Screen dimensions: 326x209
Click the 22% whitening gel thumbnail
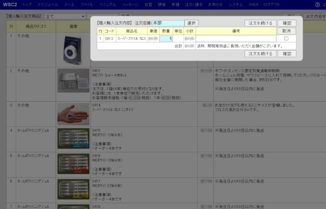point(74,189)
